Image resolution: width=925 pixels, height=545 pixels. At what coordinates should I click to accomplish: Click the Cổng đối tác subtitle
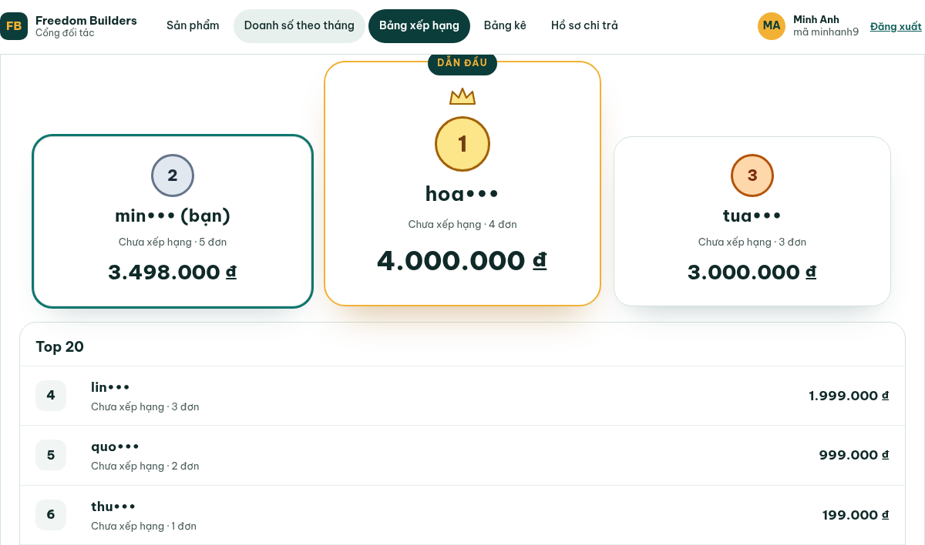[x=65, y=33]
